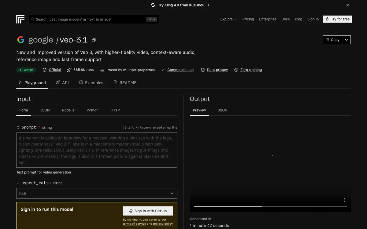Open the Enterprise page
Image resolution: width=367 pixels, height=229 pixels.
268,19
